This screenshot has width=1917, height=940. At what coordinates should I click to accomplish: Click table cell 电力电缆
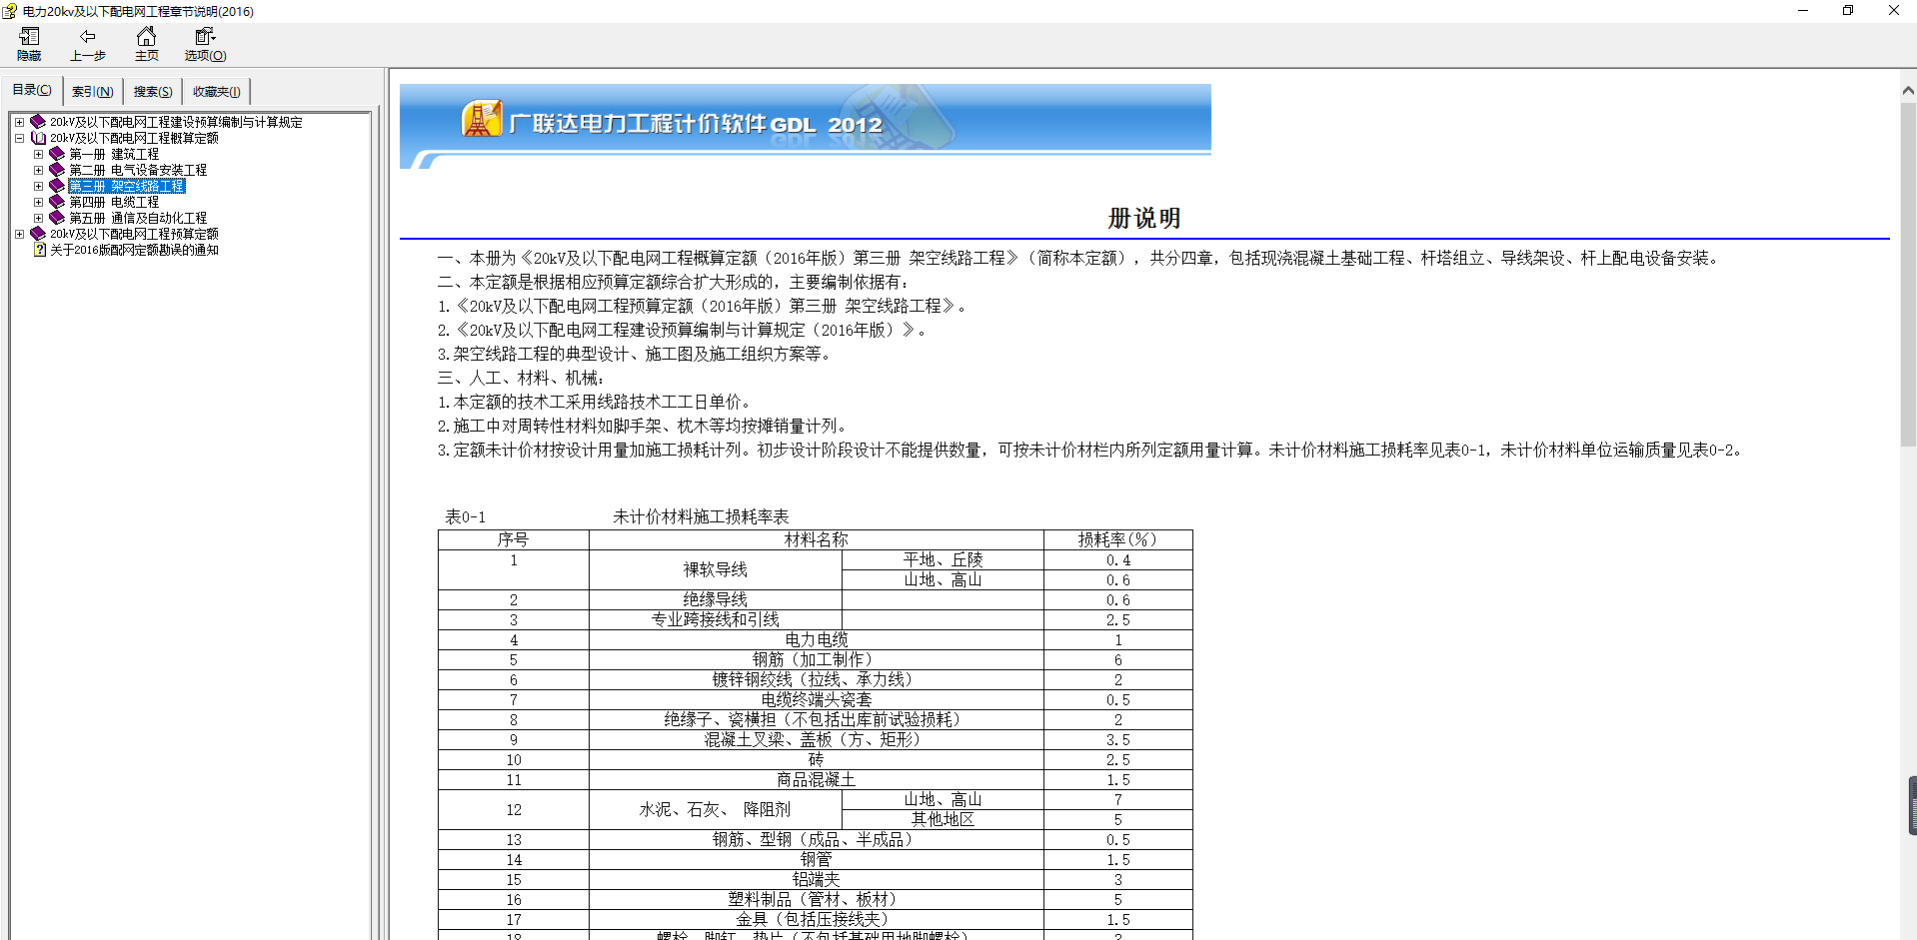point(816,639)
